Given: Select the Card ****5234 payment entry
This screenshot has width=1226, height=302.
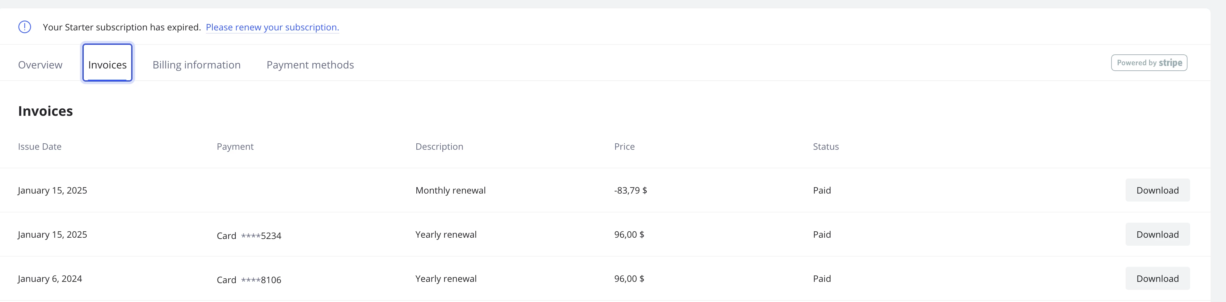Looking at the screenshot, I should point(249,235).
